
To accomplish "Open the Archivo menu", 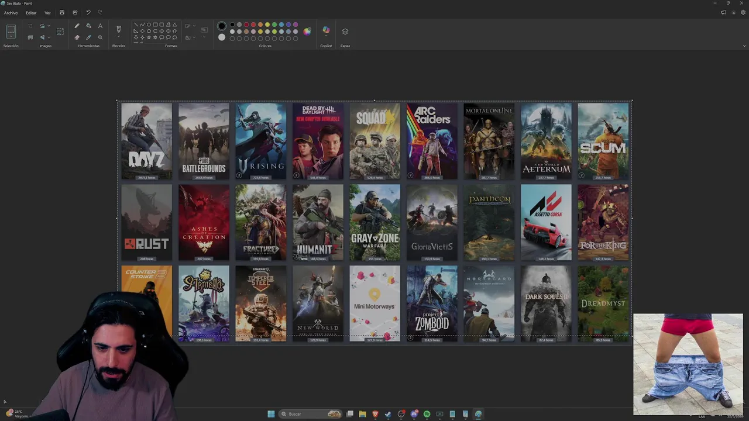I will pos(11,13).
